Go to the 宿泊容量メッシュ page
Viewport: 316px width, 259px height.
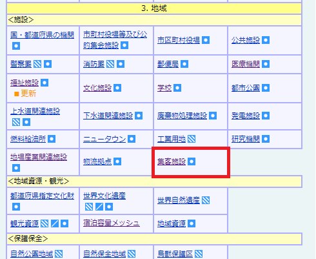point(112,223)
